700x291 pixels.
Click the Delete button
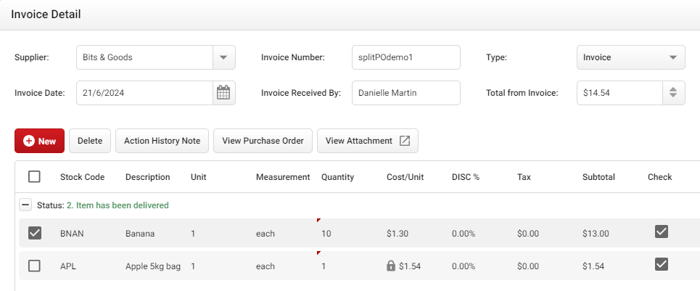[90, 141]
